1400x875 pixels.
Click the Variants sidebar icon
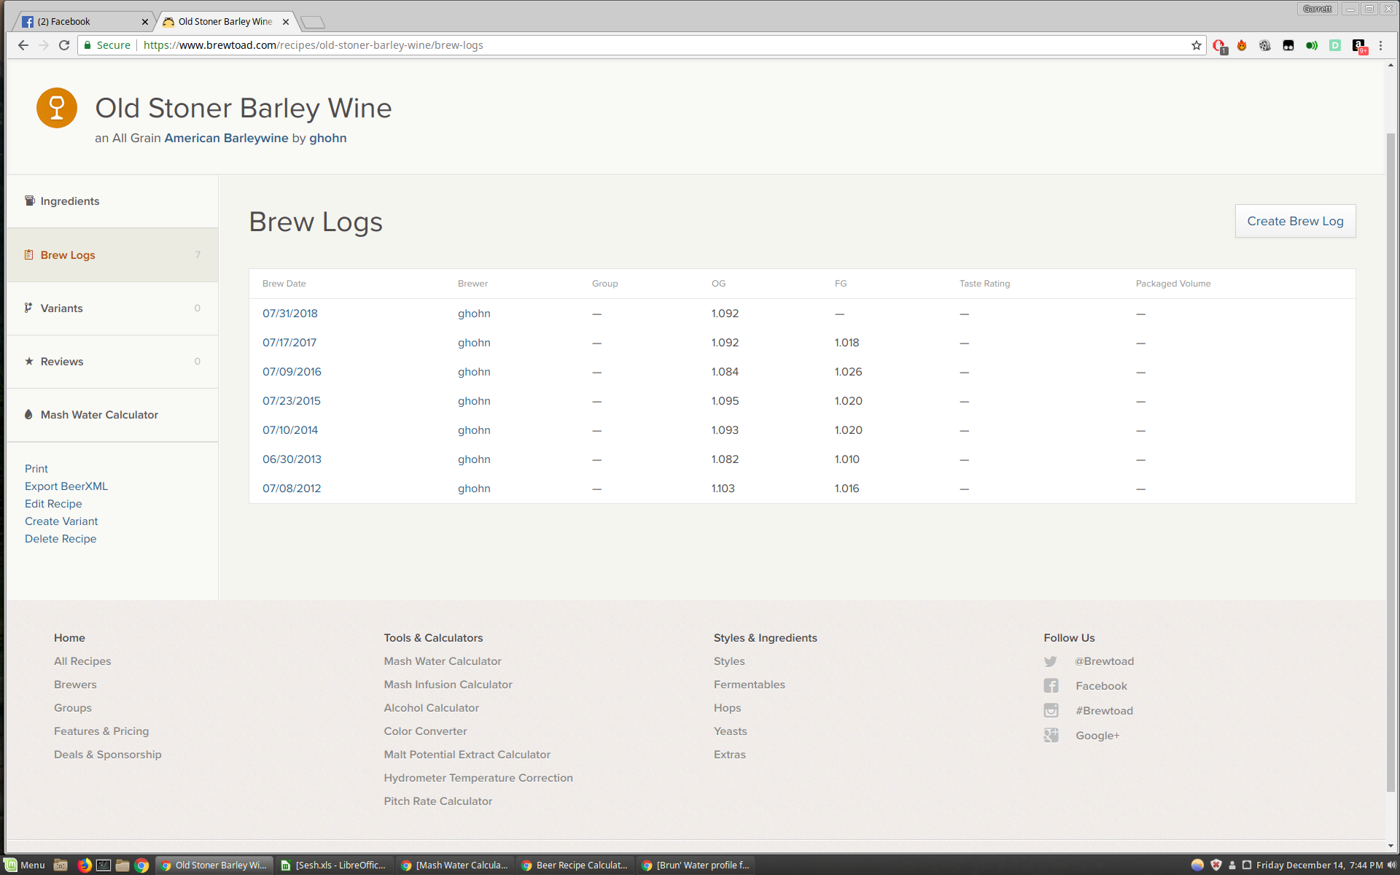pyautogui.click(x=28, y=308)
